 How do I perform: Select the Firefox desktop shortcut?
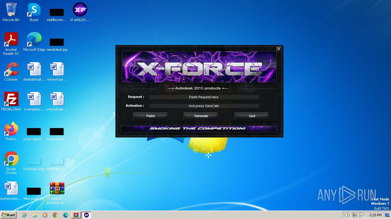(11, 131)
